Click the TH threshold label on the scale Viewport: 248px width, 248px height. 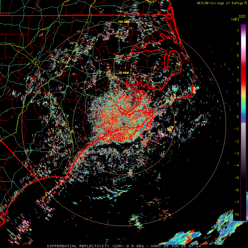[x=237, y=215]
